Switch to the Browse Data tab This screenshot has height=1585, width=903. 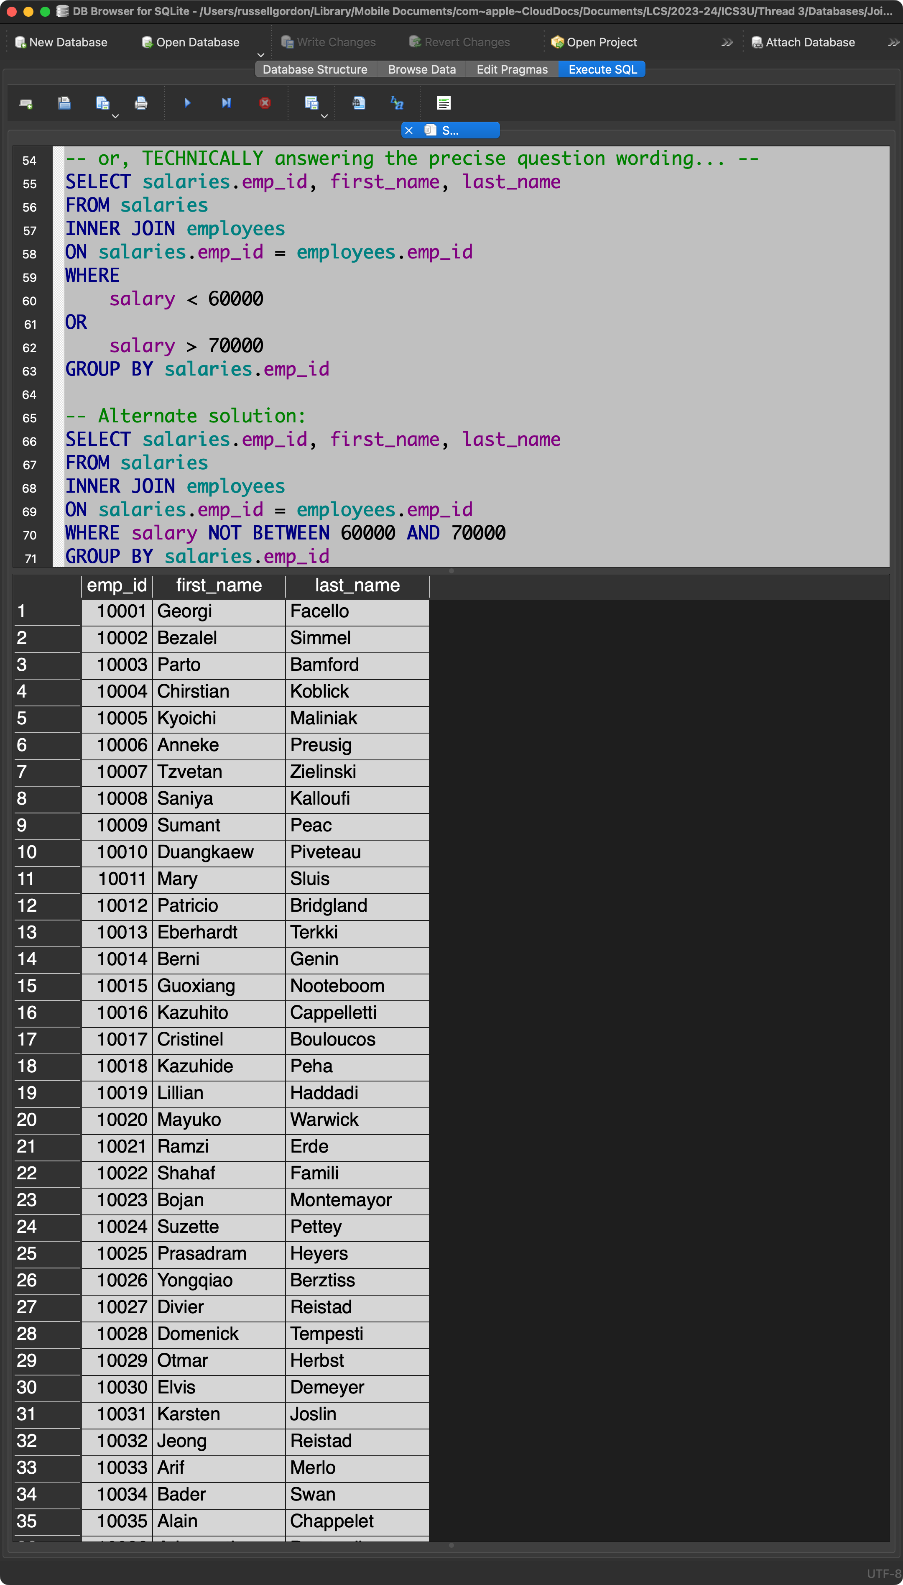pyautogui.click(x=422, y=69)
